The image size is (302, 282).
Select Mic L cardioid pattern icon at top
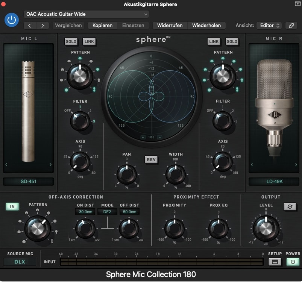point(80,58)
